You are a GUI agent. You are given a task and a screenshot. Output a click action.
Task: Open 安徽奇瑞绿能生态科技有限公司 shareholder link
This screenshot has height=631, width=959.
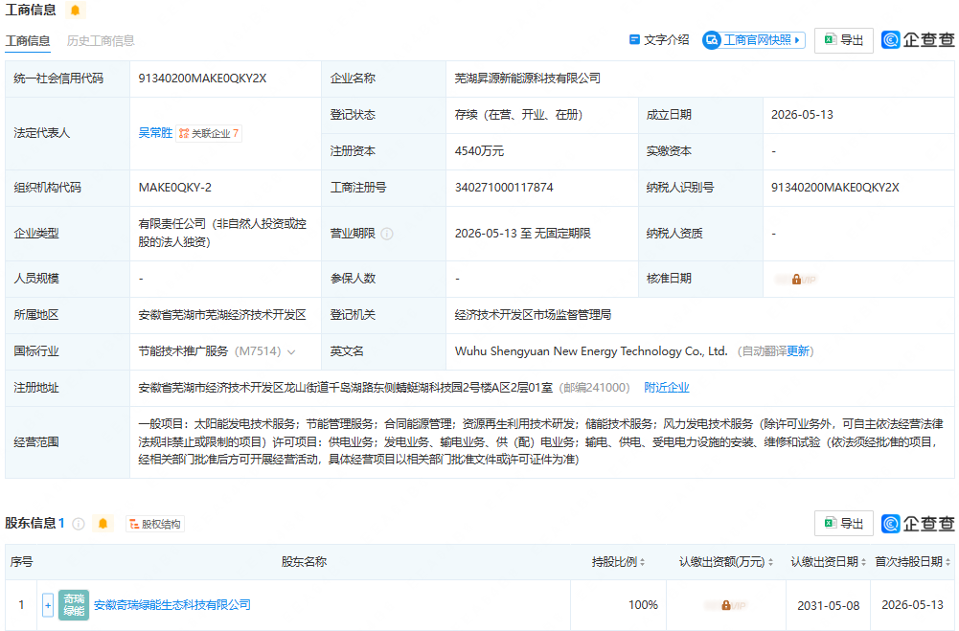coord(171,605)
